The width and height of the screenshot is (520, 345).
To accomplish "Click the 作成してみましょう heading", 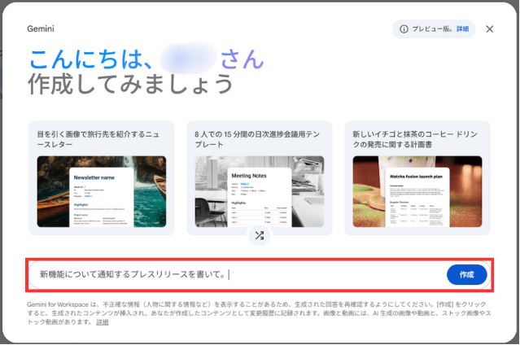I will tap(130, 84).
